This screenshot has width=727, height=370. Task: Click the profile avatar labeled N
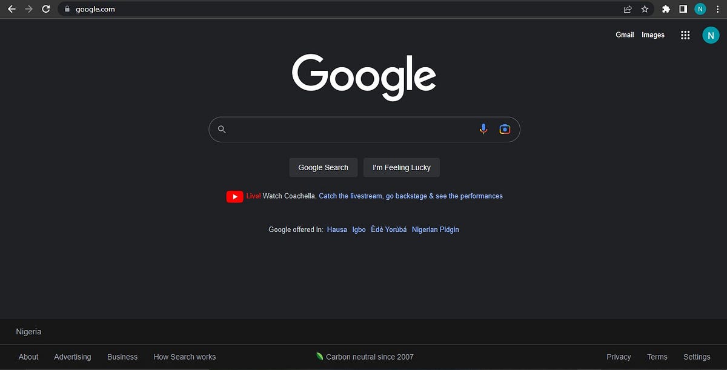[x=711, y=35]
